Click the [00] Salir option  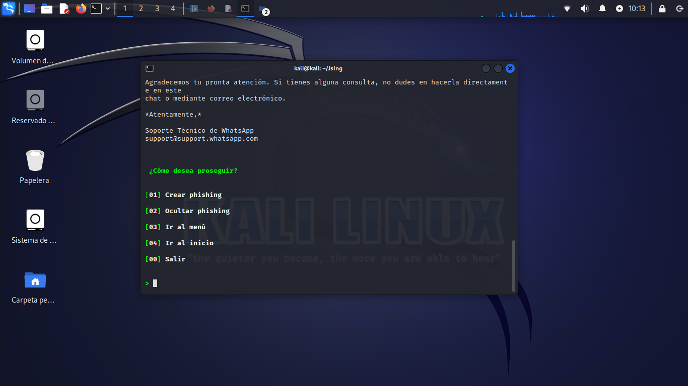(165, 259)
